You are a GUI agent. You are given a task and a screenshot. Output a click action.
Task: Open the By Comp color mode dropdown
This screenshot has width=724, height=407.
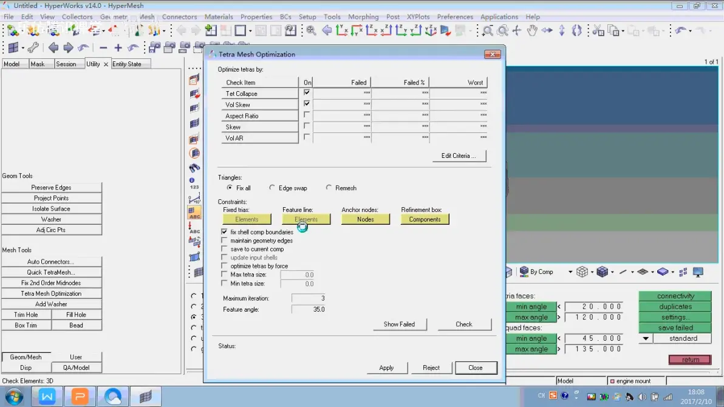coord(570,272)
